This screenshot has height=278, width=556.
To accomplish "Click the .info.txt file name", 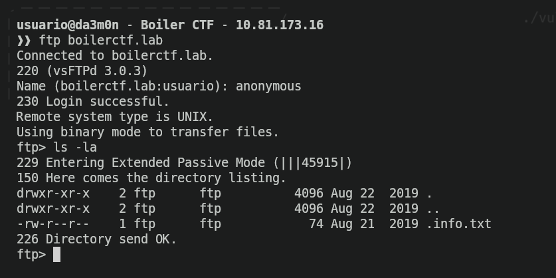I will (458, 223).
